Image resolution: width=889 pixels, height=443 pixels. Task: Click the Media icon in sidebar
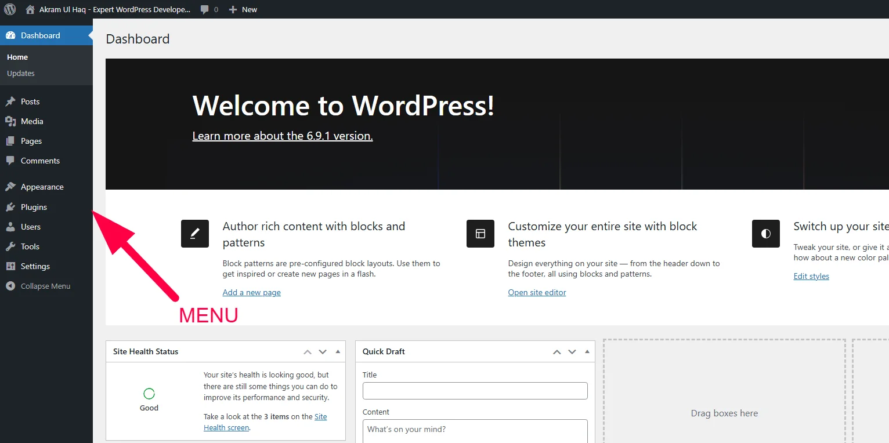click(x=10, y=121)
